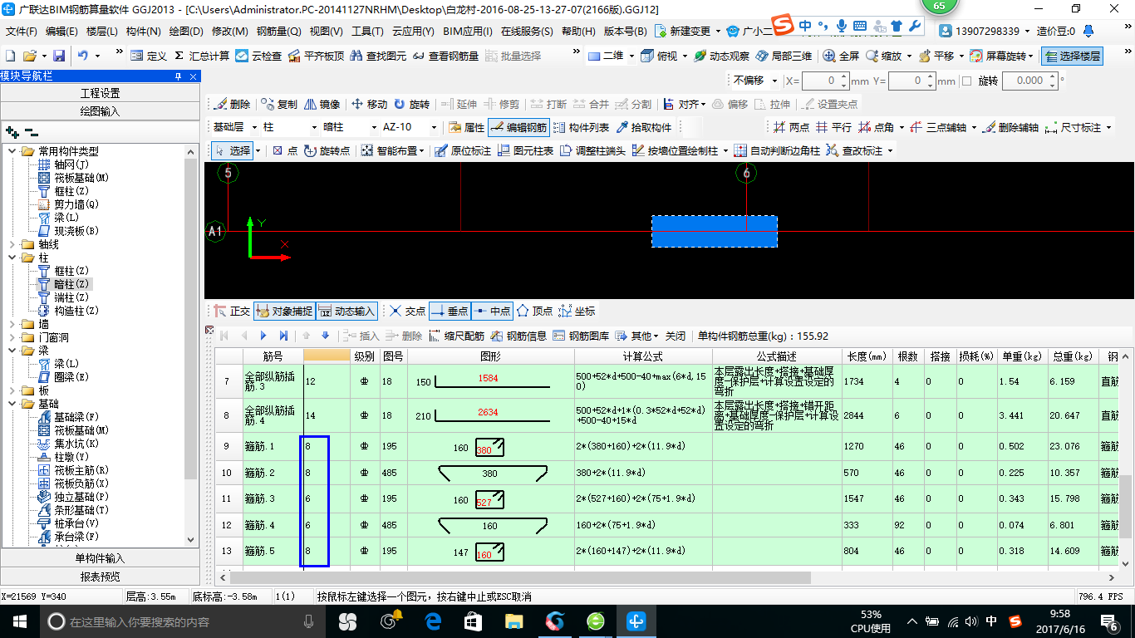The height and width of the screenshot is (638, 1135).
Task: Open 图元柱表 column table
Action: pos(524,150)
